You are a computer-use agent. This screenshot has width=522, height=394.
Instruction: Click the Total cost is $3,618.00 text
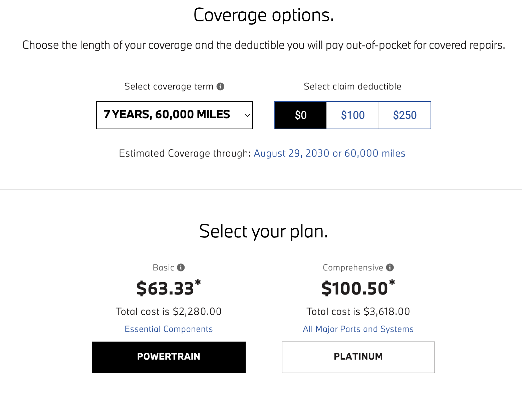[x=358, y=312]
